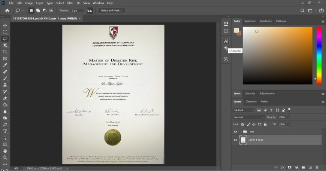Image resolution: width=326 pixels, height=171 pixels.
Task: Toggle visibility of the text group
Action: click(235, 132)
